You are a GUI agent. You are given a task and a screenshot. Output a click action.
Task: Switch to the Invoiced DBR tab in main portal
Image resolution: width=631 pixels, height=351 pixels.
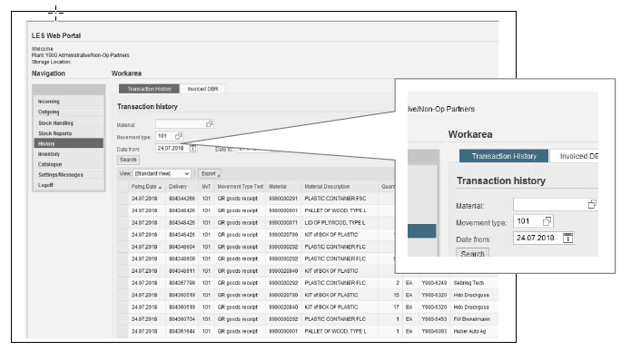[202, 89]
